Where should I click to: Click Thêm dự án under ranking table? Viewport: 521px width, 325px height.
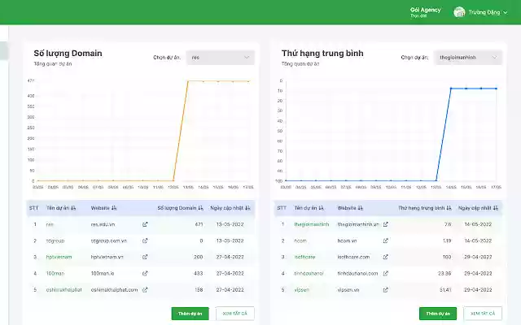tap(438, 314)
